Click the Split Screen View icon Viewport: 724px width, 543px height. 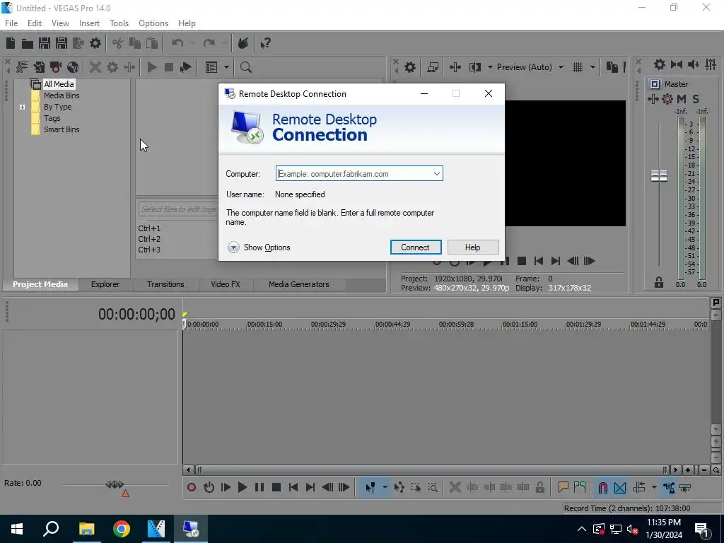click(475, 67)
